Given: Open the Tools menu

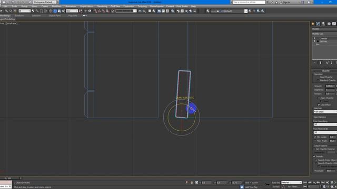Looking at the screenshot, I should tap(14, 6).
